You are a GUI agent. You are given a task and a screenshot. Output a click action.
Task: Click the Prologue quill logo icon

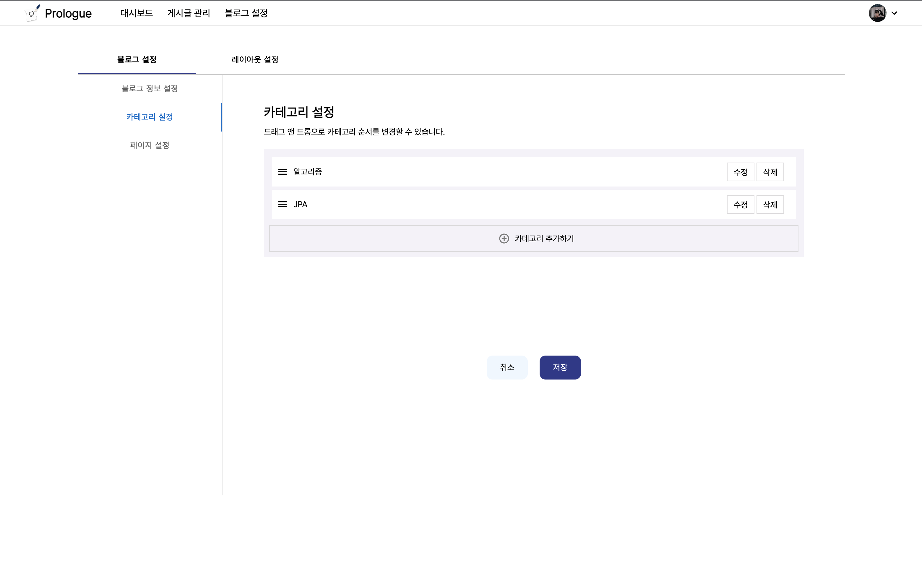point(32,13)
